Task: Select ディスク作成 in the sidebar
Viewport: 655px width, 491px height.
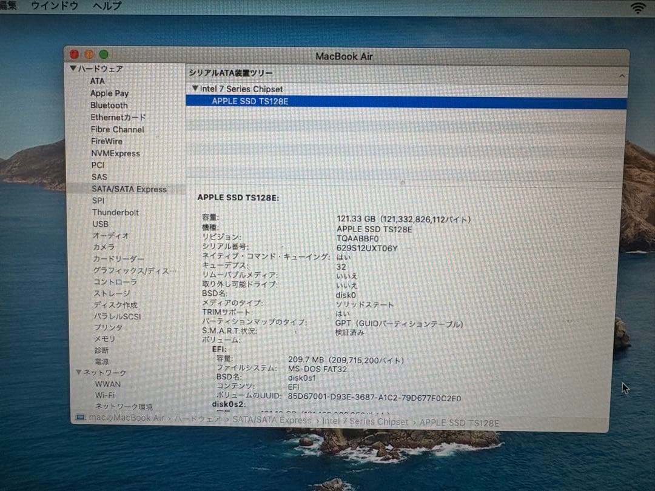Action: coord(115,305)
